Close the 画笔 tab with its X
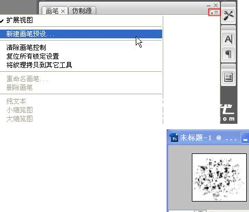249x212 pixels. point(63,12)
